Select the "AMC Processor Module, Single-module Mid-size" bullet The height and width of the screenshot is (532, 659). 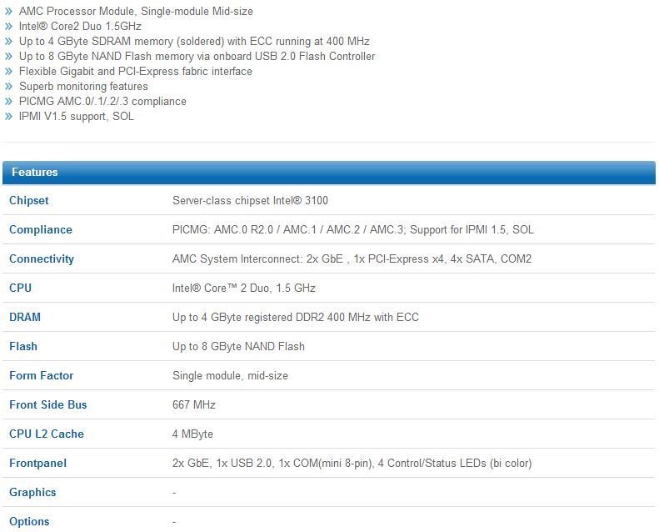pos(136,12)
